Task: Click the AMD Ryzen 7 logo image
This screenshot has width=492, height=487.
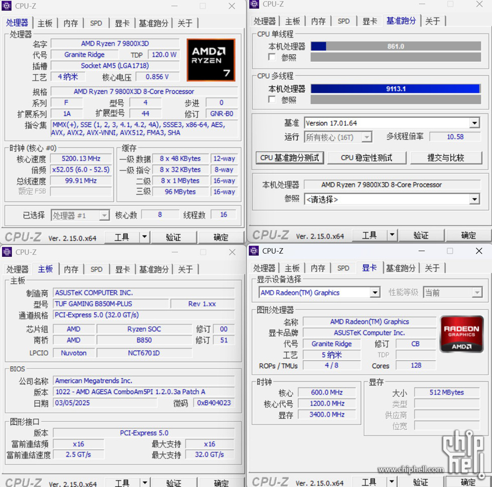Action: [x=211, y=60]
